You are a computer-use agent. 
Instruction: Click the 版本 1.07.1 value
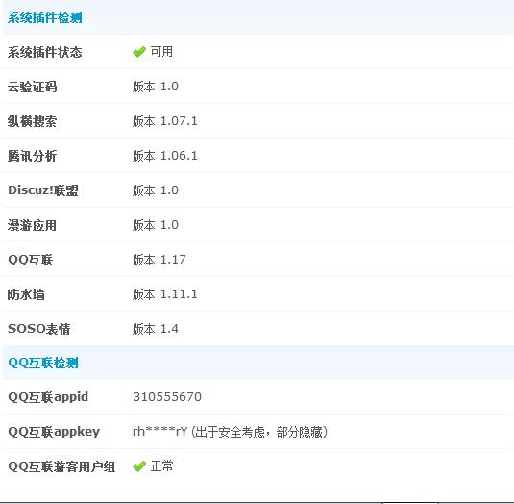point(165,121)
